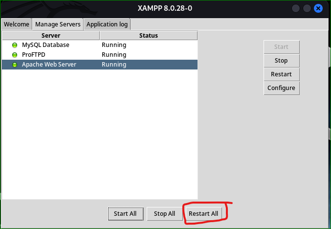Click the Server column header
The image size is (331, 229).
pos(51,36)
